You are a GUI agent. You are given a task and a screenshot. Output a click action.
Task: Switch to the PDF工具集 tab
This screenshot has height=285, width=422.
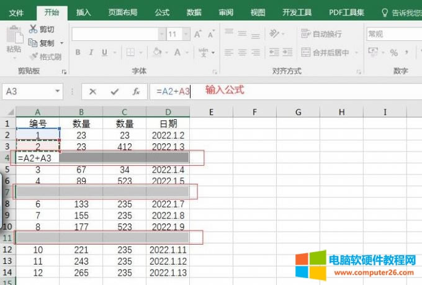pyautogui.click(x=346, y=12)
